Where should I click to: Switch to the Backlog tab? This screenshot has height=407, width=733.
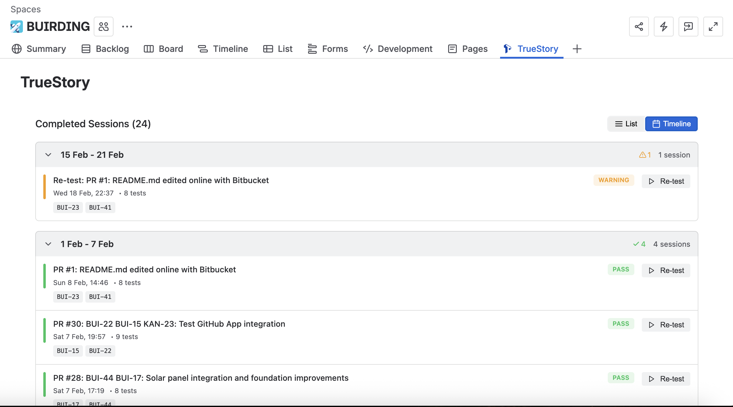point(105,49)
